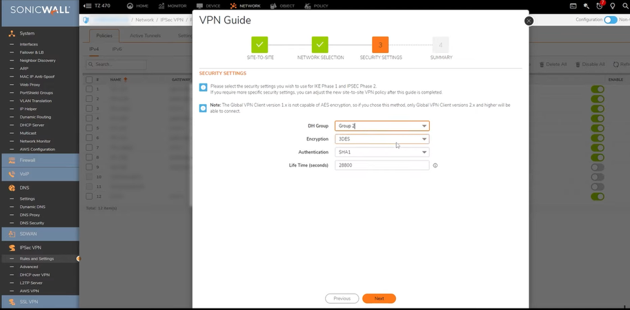Click the Network Selection completed step icon
Image resolution: width=630 pixels, height=310 pixels.
(x=319, y=45)
